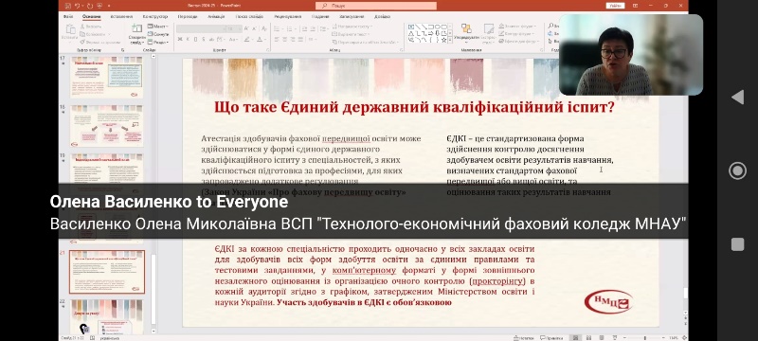Select slide 22 thumbnail
Viewport: 758px width, 341px height.
coord(107,317)
